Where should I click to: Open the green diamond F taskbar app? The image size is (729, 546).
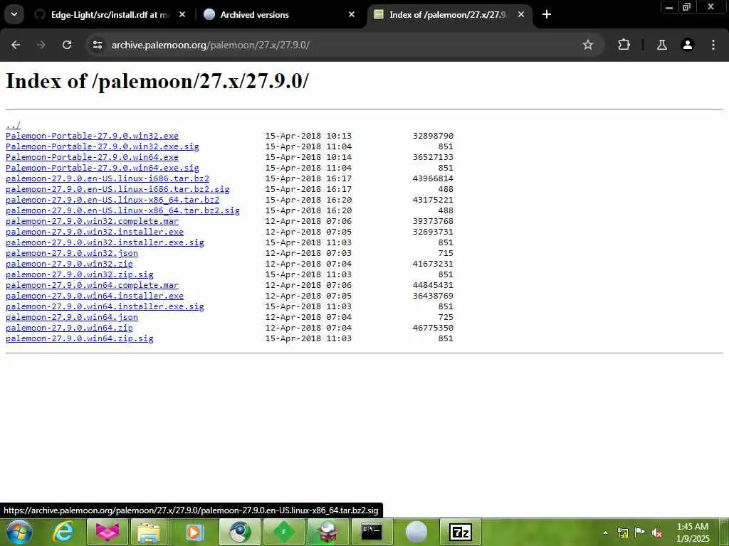(x=284, y=532)
